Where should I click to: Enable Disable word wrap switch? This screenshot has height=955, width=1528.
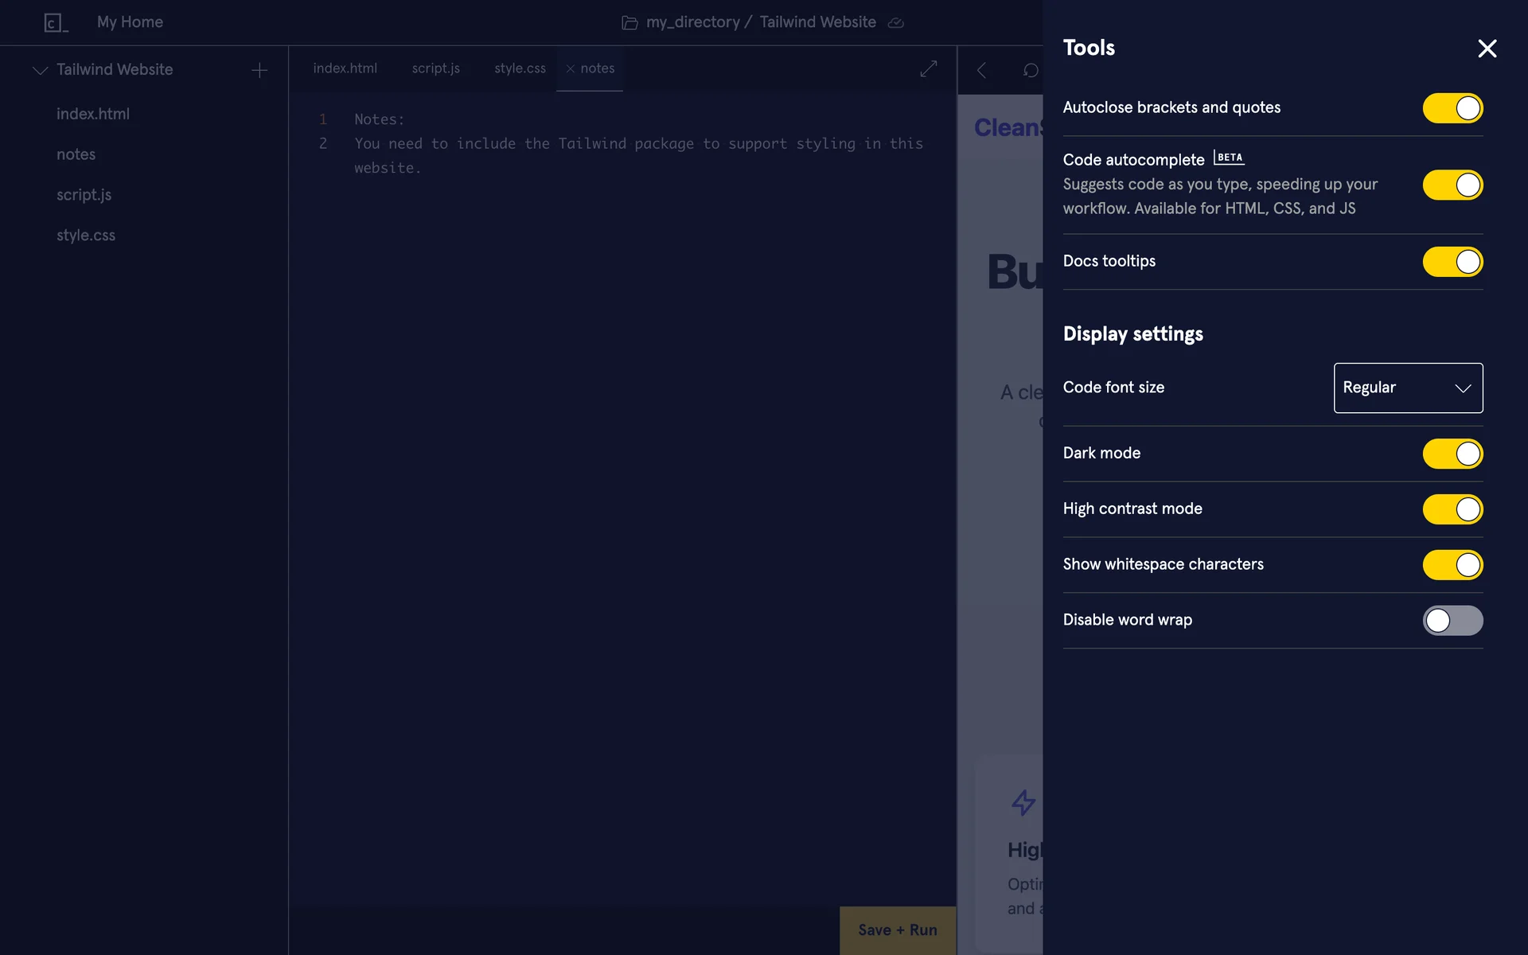click(1452, 621)
